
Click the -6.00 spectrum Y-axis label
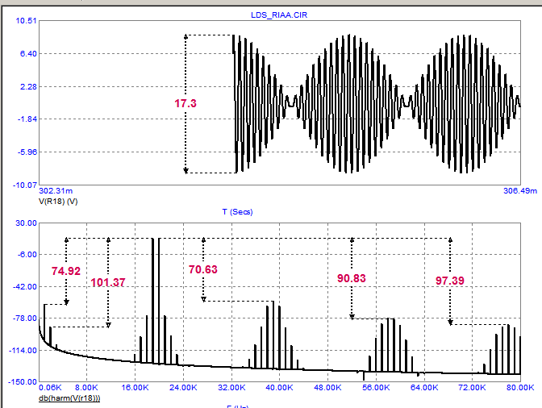tap(27, 255)
